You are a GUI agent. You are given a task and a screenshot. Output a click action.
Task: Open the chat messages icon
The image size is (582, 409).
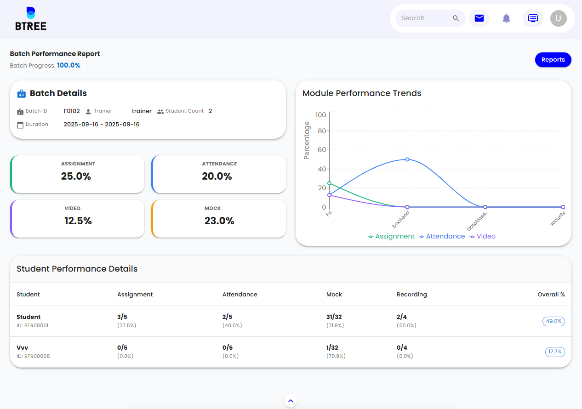click(533, 18)
